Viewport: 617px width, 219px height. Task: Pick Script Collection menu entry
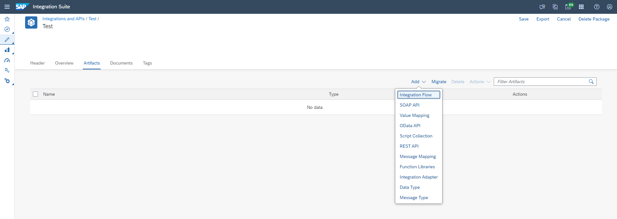point(416,136)
